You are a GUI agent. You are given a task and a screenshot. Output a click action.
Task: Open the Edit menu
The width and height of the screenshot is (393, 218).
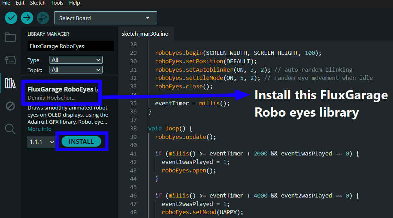20,3
